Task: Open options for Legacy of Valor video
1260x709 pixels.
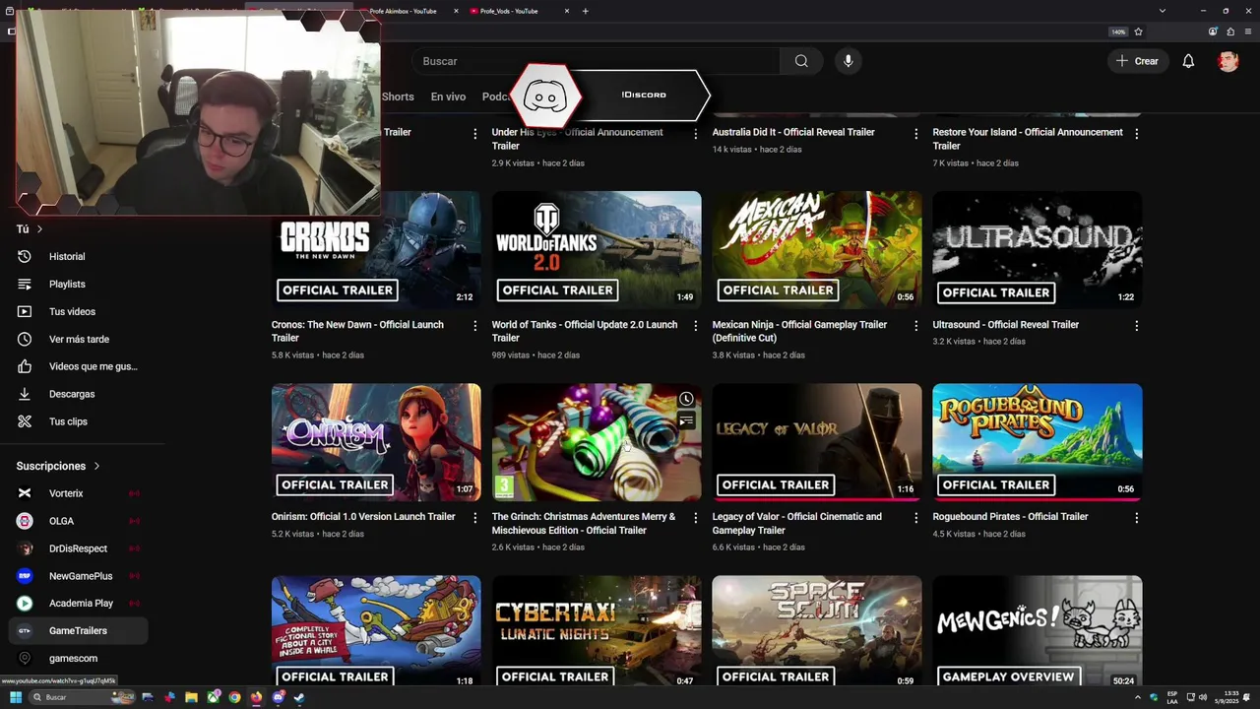Action: pos(916,517)
